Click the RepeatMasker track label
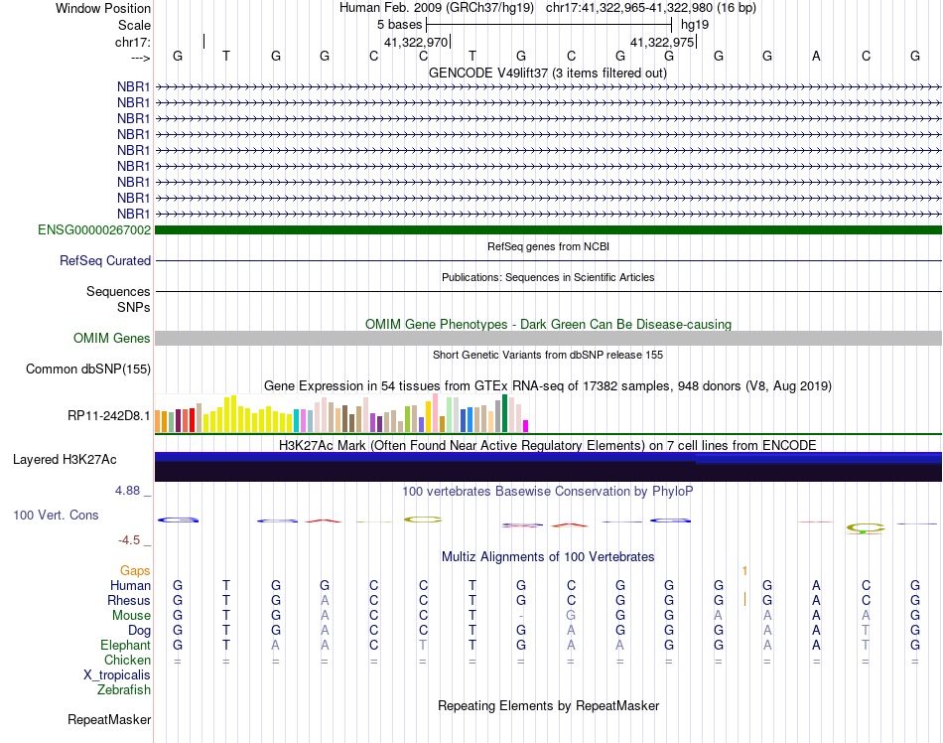The width and height of the screenshot is (943, 743). click(x=109, y=719)
